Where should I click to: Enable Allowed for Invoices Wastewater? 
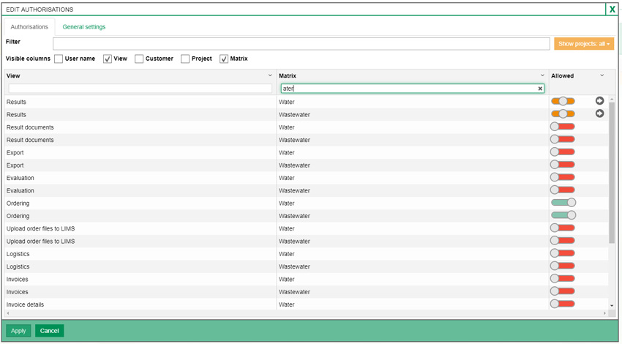(x=563, y=291)
